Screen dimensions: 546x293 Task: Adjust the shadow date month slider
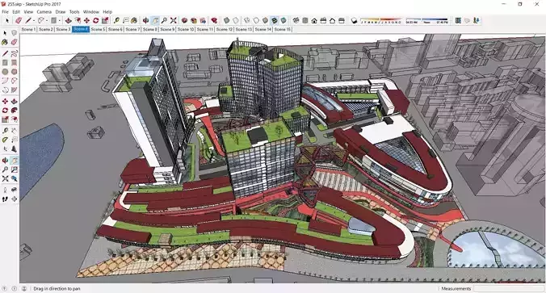point(380,20)
